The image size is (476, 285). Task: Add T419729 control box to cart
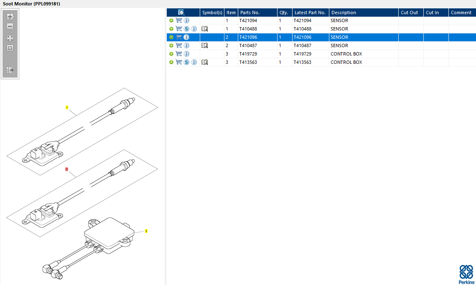click(179, 54)
